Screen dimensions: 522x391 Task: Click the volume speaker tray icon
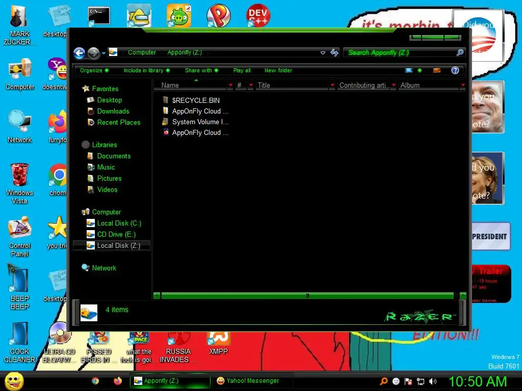(433, 381)
